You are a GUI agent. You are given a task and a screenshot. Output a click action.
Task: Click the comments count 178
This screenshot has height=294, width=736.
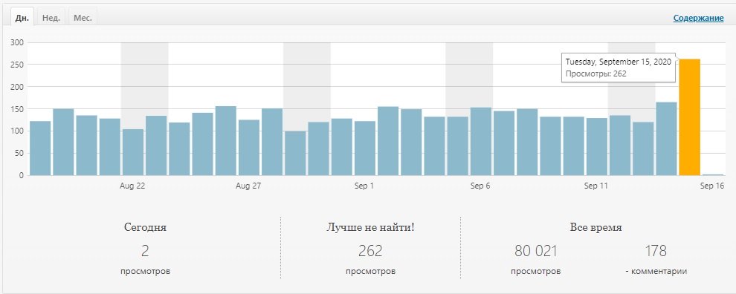[656, 251]
